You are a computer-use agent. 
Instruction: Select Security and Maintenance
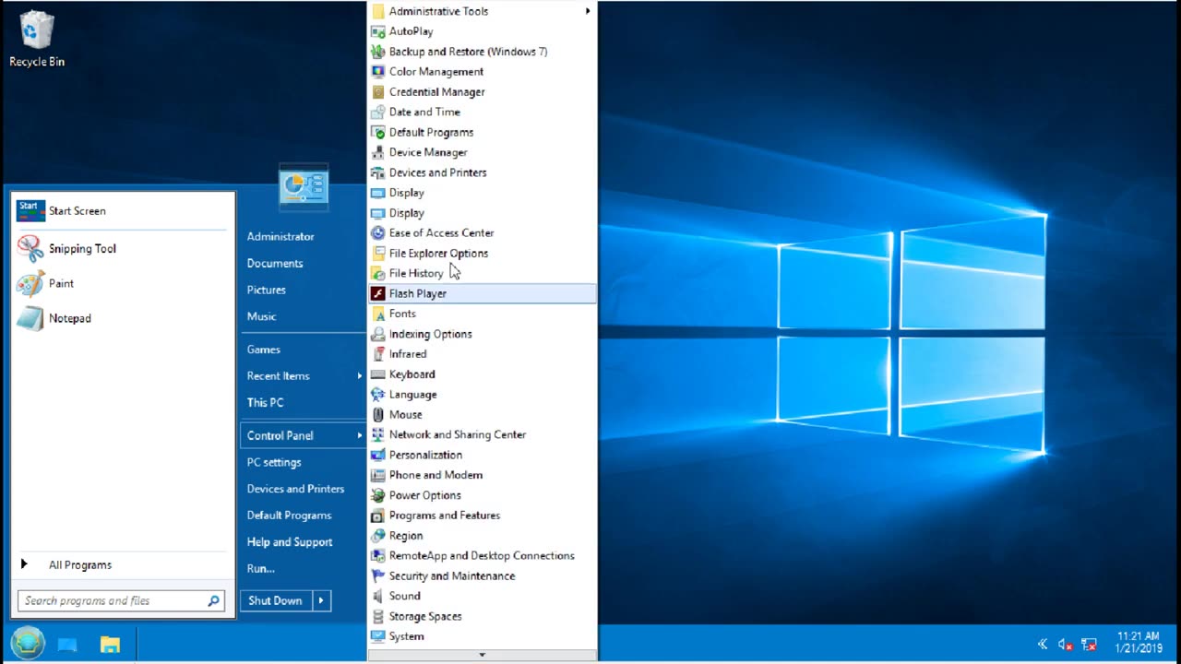click(452, 576)
